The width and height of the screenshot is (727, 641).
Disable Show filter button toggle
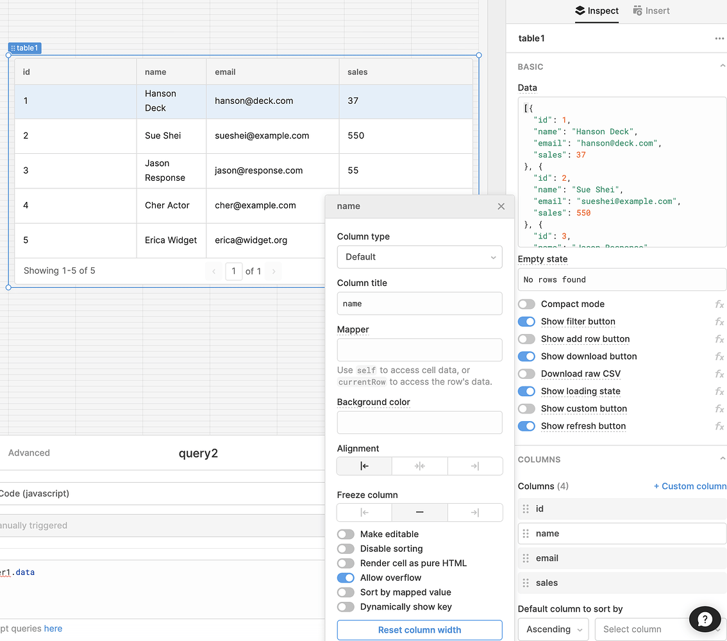pyautogui.click(x=526, y=322)
